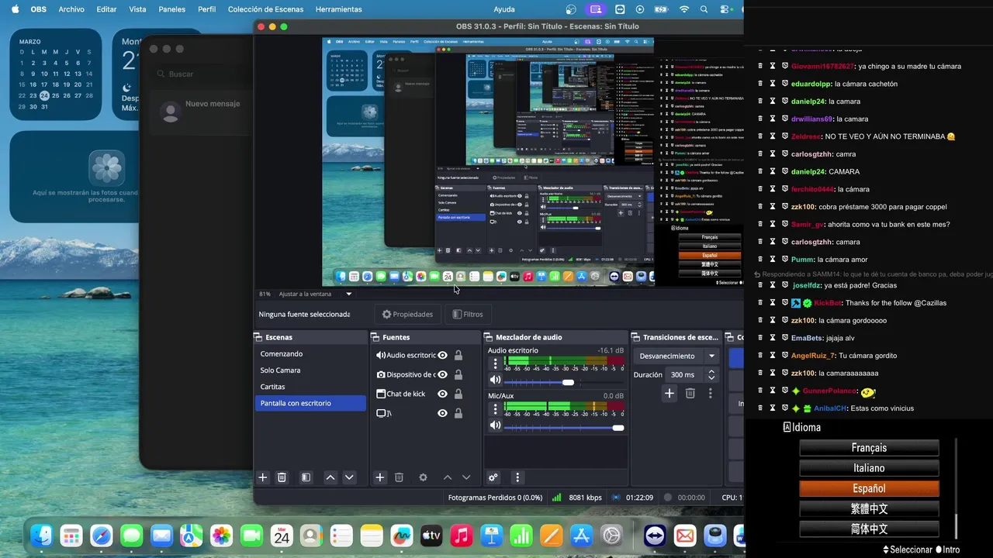Open preview zoom dropdown next to Ajustar a la ventana
The height and width of the screenshot is (558, 993).
(348, 294)
